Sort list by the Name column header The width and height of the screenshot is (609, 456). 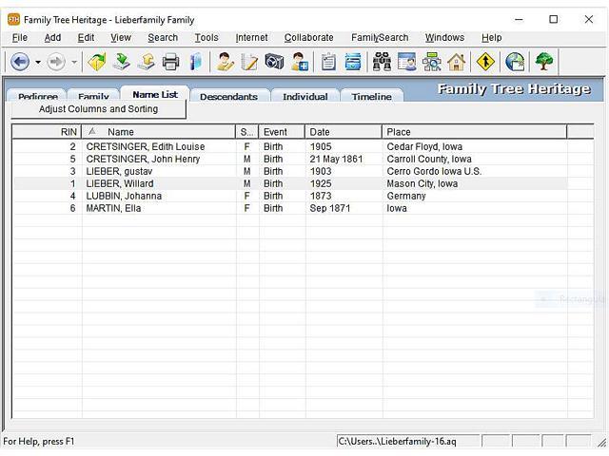point(120,132)
